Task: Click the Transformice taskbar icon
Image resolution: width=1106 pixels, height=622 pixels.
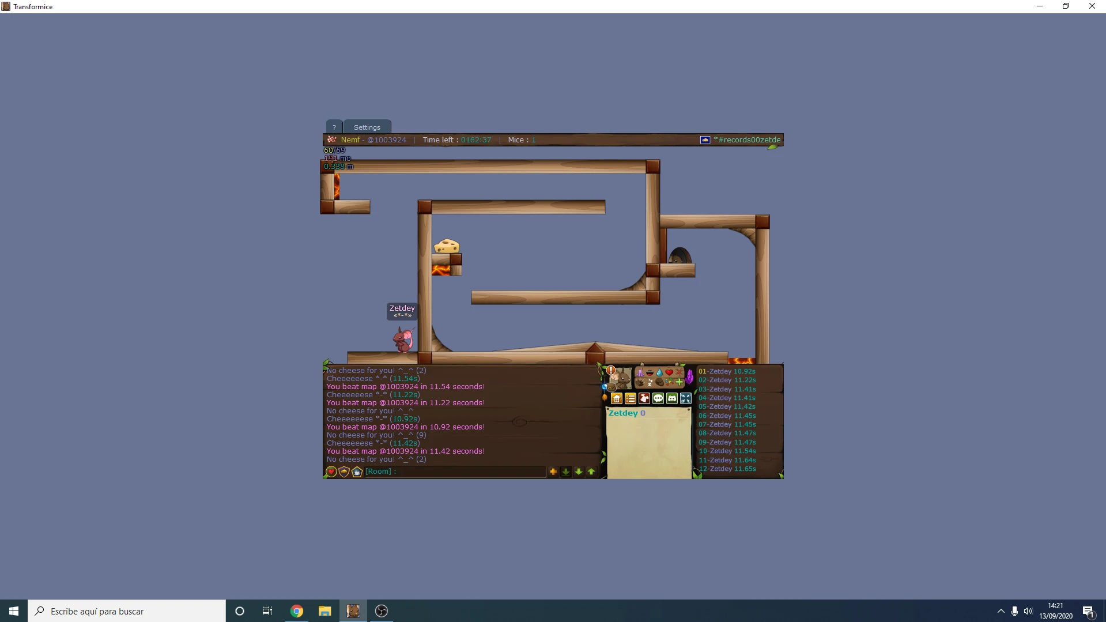Action: coord(353,611)
